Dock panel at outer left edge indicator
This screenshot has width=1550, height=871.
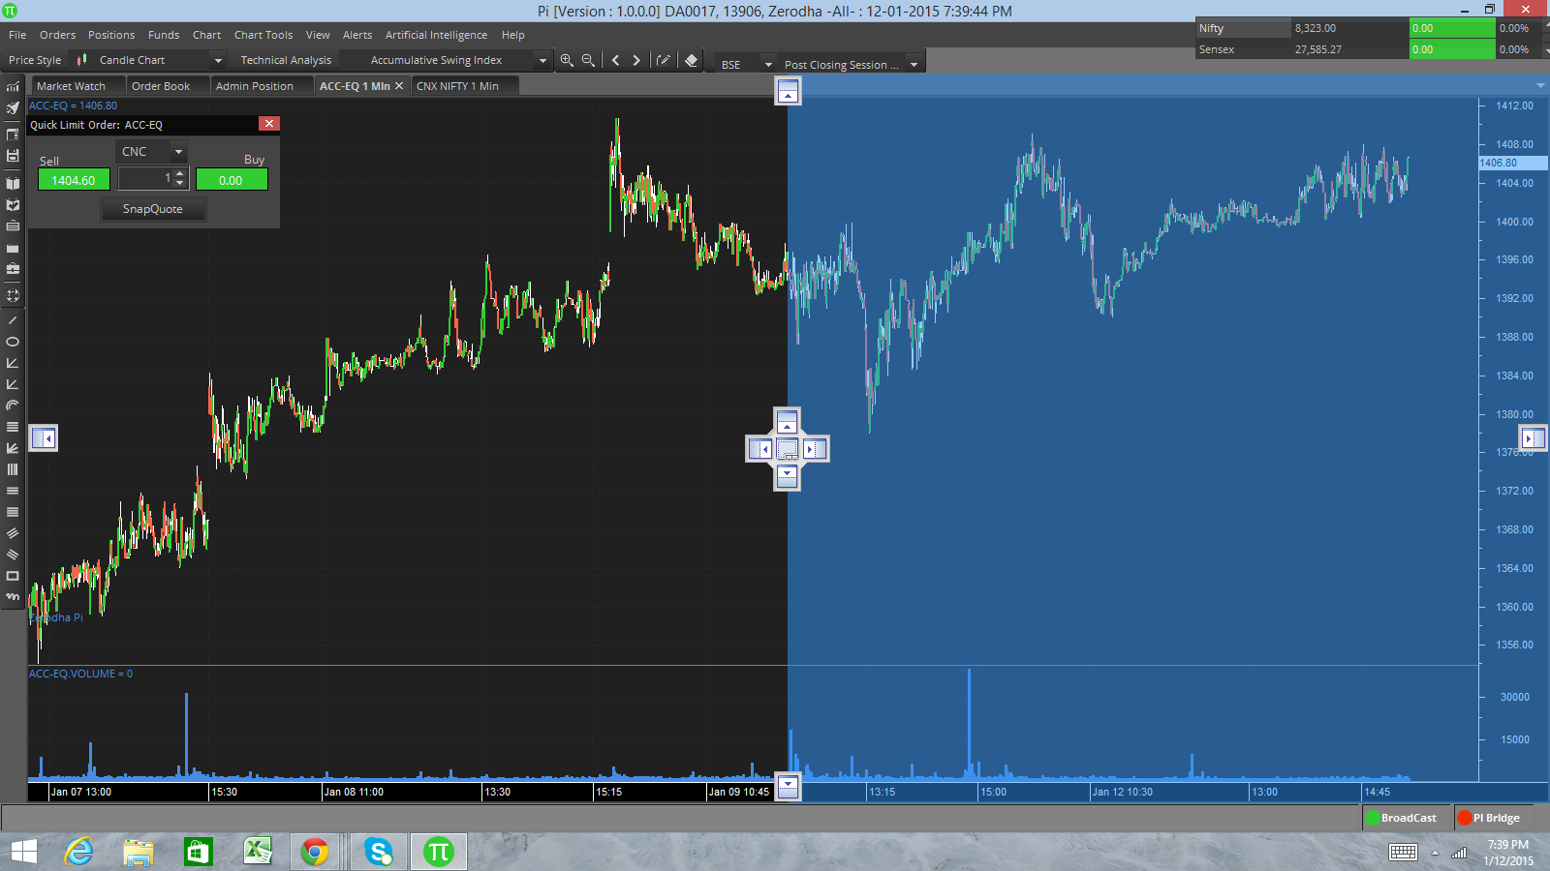point(44,438)
